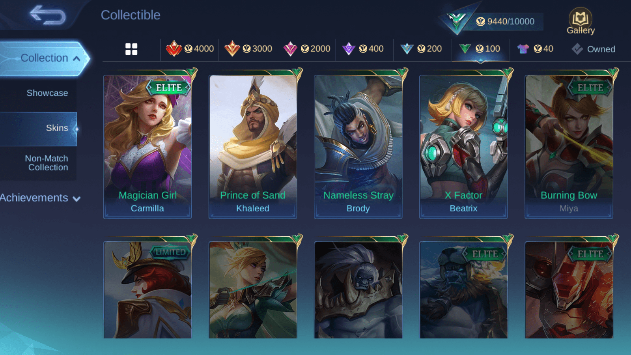Filter skins by the 4000-point red gem
Viewport: 631px width, 355px height.
pyautogui.click(x=190, y=49)
